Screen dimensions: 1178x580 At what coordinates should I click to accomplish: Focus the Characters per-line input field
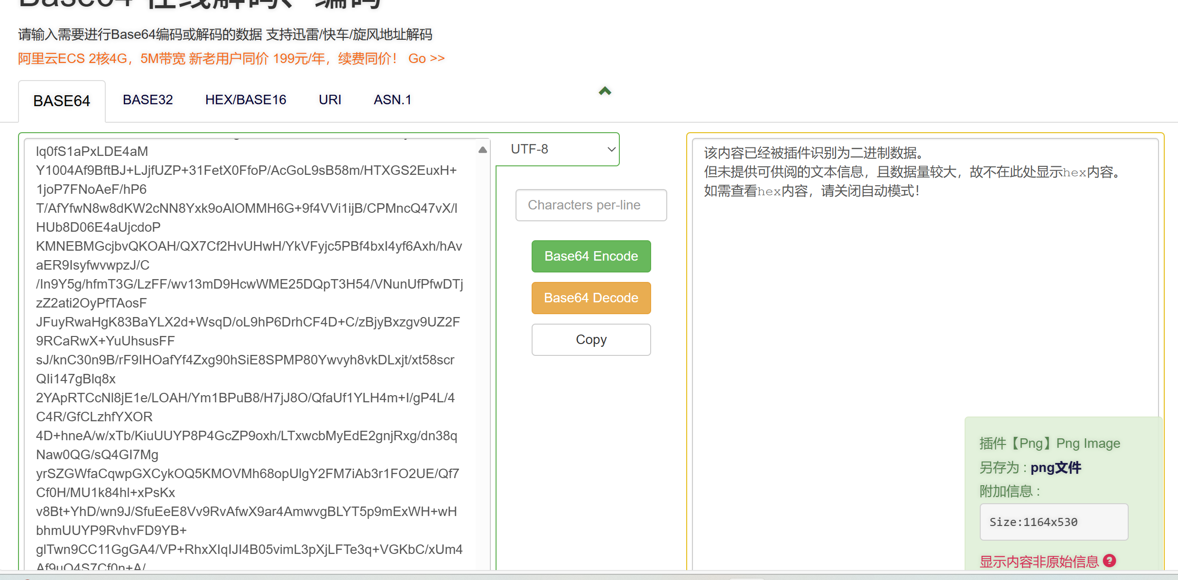[591, 205]
